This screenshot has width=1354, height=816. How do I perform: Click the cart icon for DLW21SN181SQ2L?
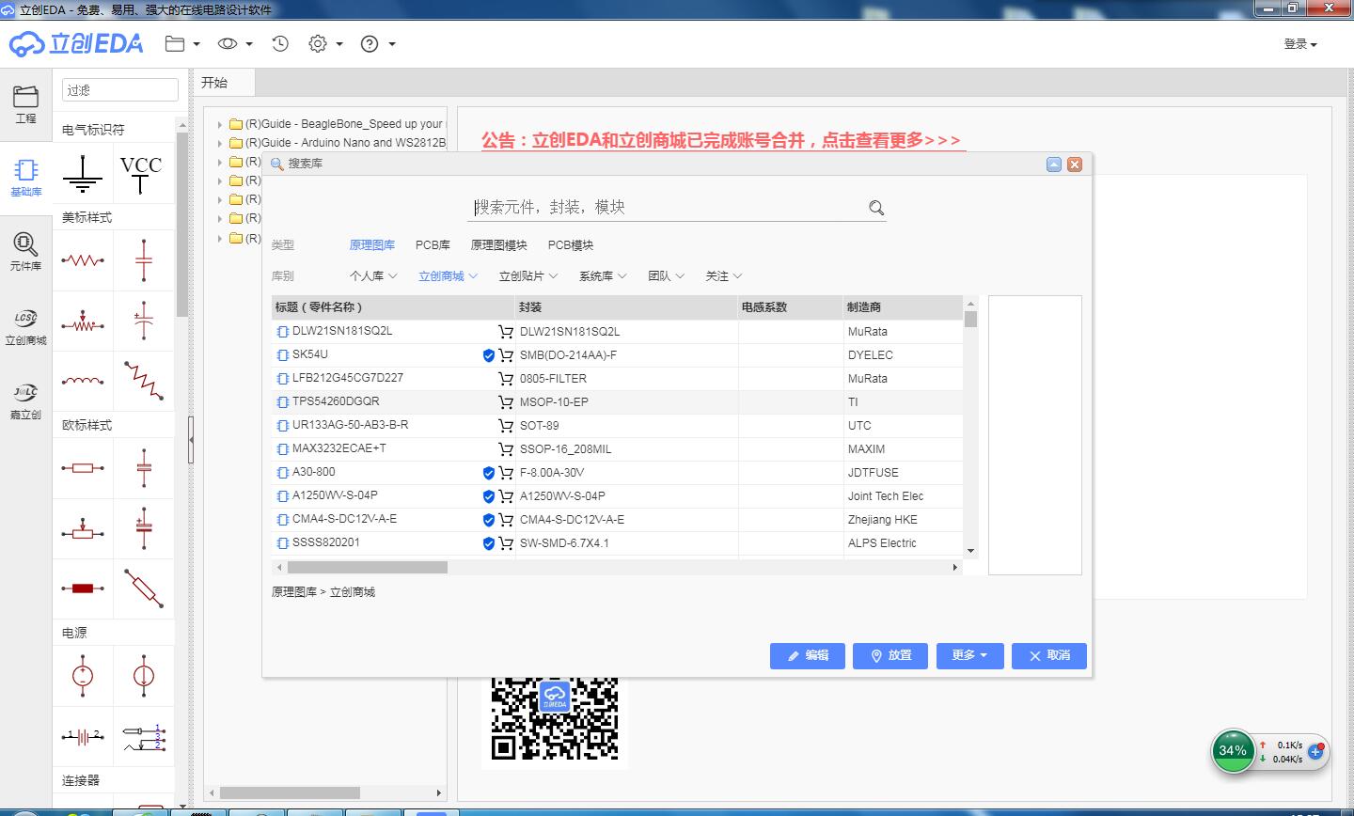pyautogui.click(x=506, y=332)
